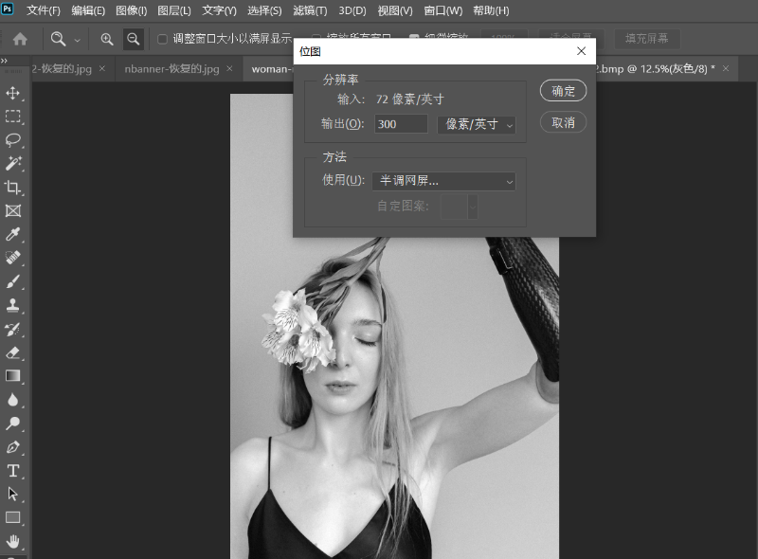
Task: Switch to nbanner-恢复的.jpg tab
Action: pos(171,69)
